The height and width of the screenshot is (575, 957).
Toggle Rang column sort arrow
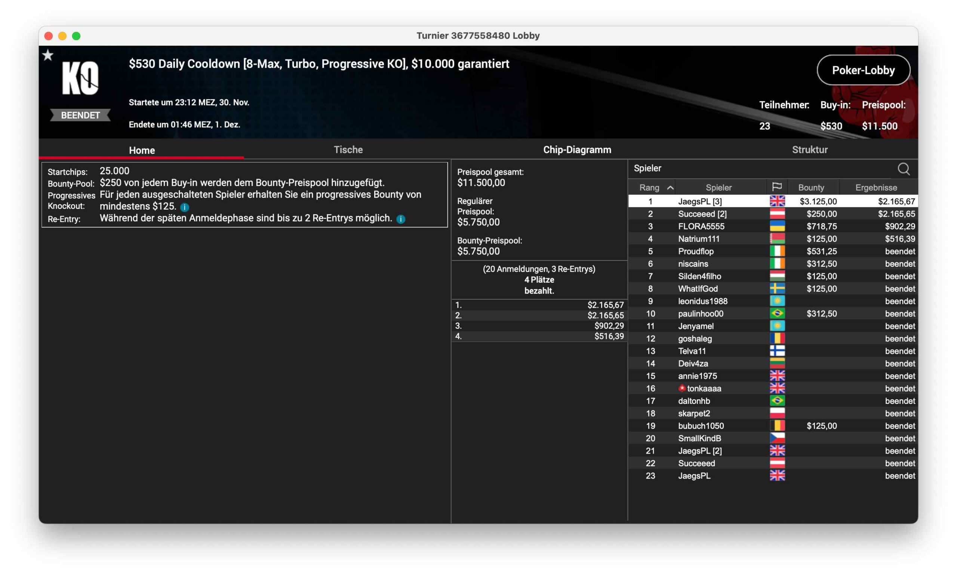[670, 188]
